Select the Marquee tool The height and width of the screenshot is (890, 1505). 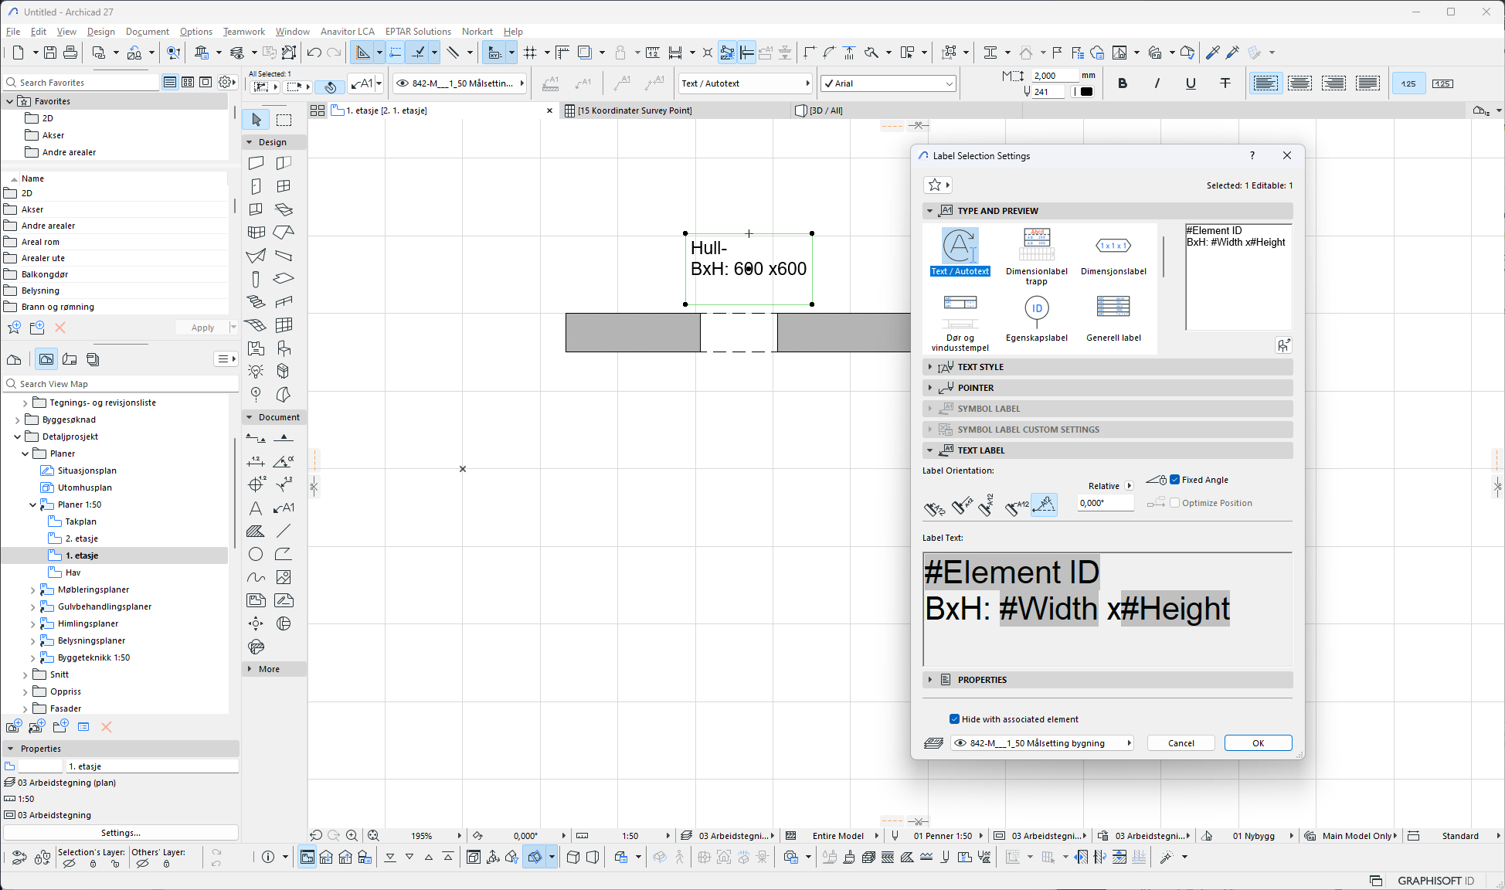[x=284, y=120]
